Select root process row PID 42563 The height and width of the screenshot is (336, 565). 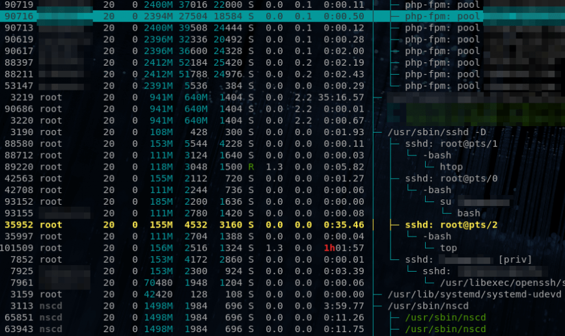[x=282, y=179]
